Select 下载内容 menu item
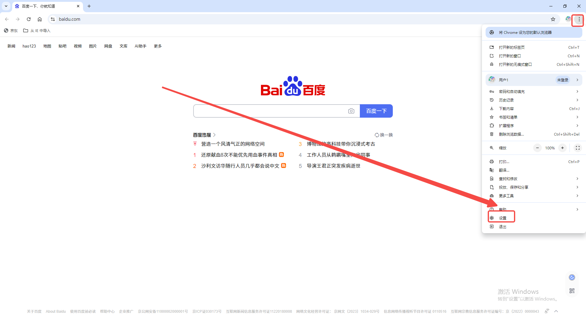This screenshot has height=317, width=586. coord(534,109)
